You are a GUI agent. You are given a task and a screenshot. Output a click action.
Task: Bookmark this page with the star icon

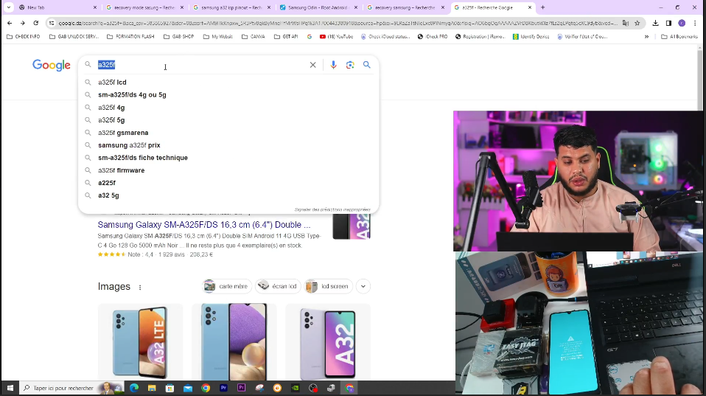pos(637,23)
